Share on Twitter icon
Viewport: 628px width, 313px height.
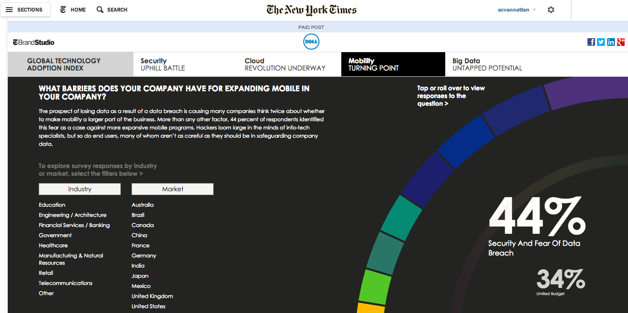click(601, 42)
